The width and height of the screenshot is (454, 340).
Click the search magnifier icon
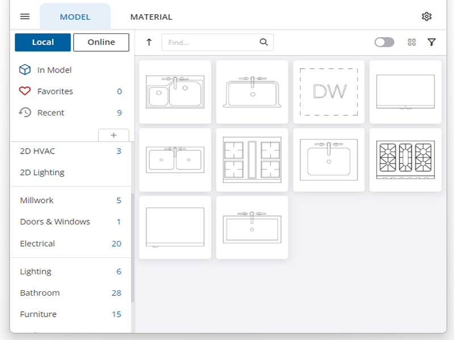264,42
